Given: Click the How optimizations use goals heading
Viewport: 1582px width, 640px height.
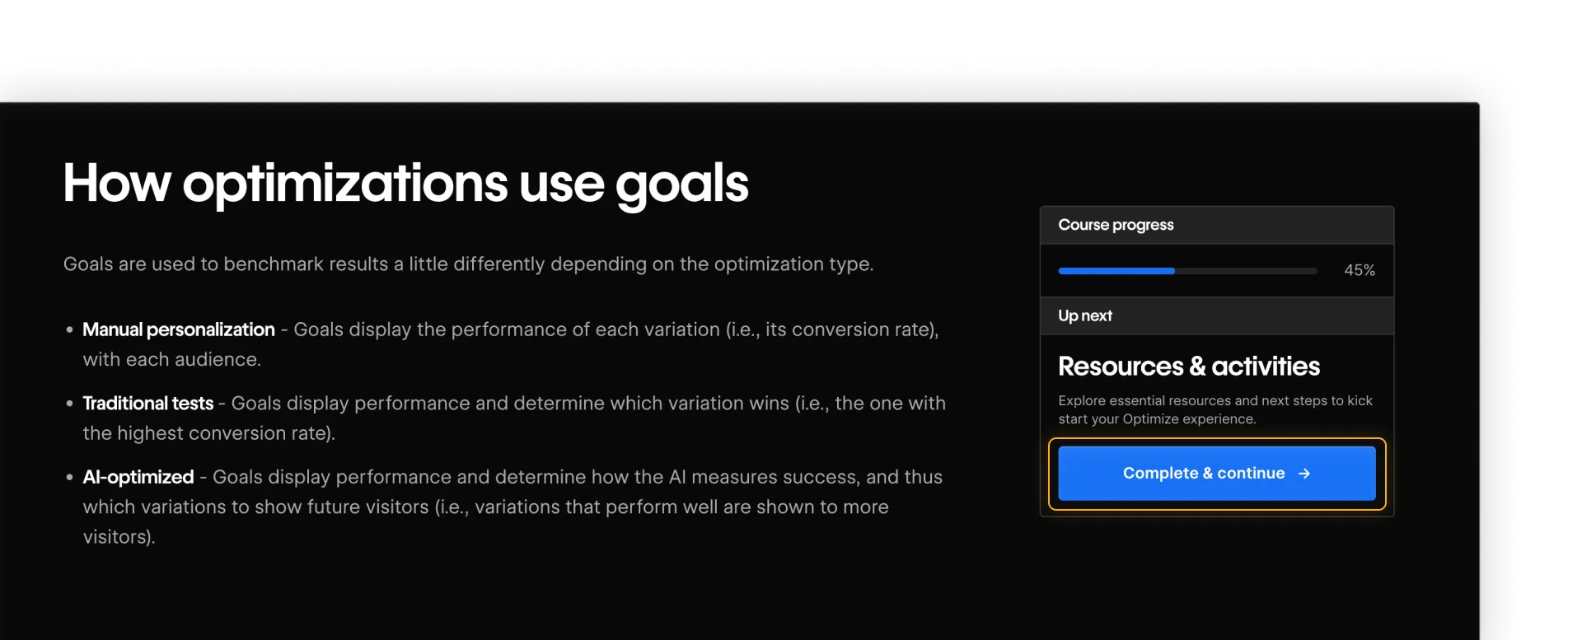Looking at the screenshot, I should (405, 183).
